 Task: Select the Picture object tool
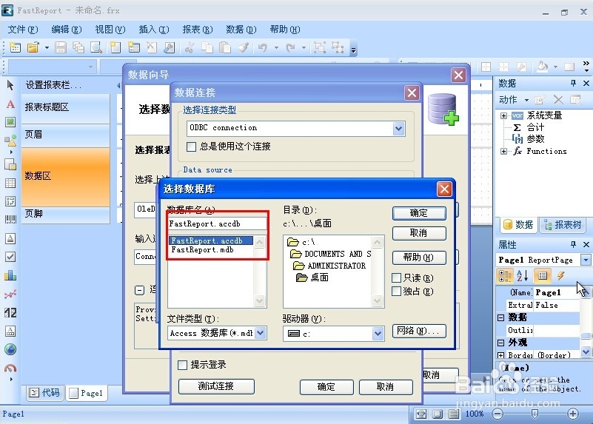(10, 122)
